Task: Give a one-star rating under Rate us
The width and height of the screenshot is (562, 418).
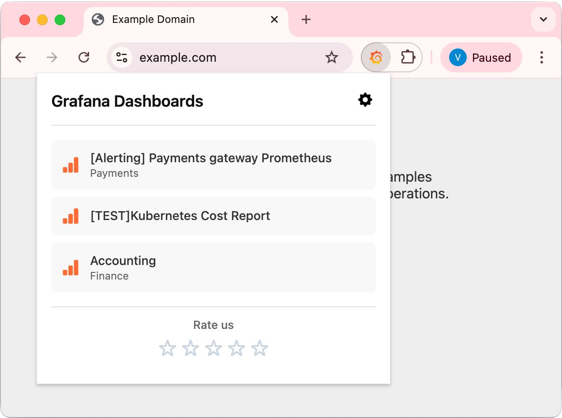Action: (x=168, y=348)
